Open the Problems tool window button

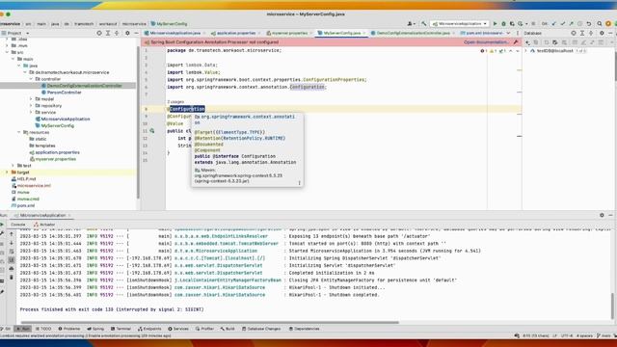click(68, 329)
